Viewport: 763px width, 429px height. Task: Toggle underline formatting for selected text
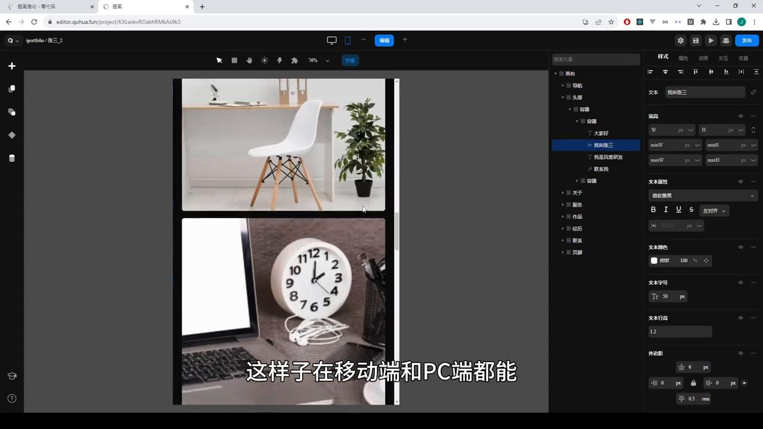678,210
